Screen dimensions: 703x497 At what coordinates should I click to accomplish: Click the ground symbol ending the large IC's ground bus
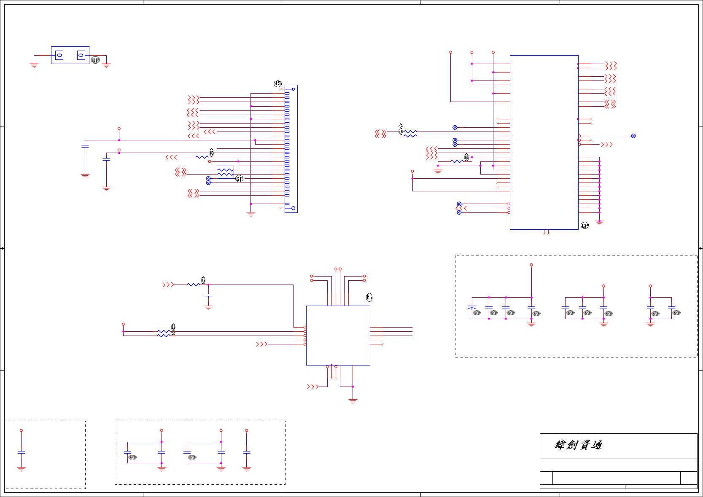(x=599, y=223)
